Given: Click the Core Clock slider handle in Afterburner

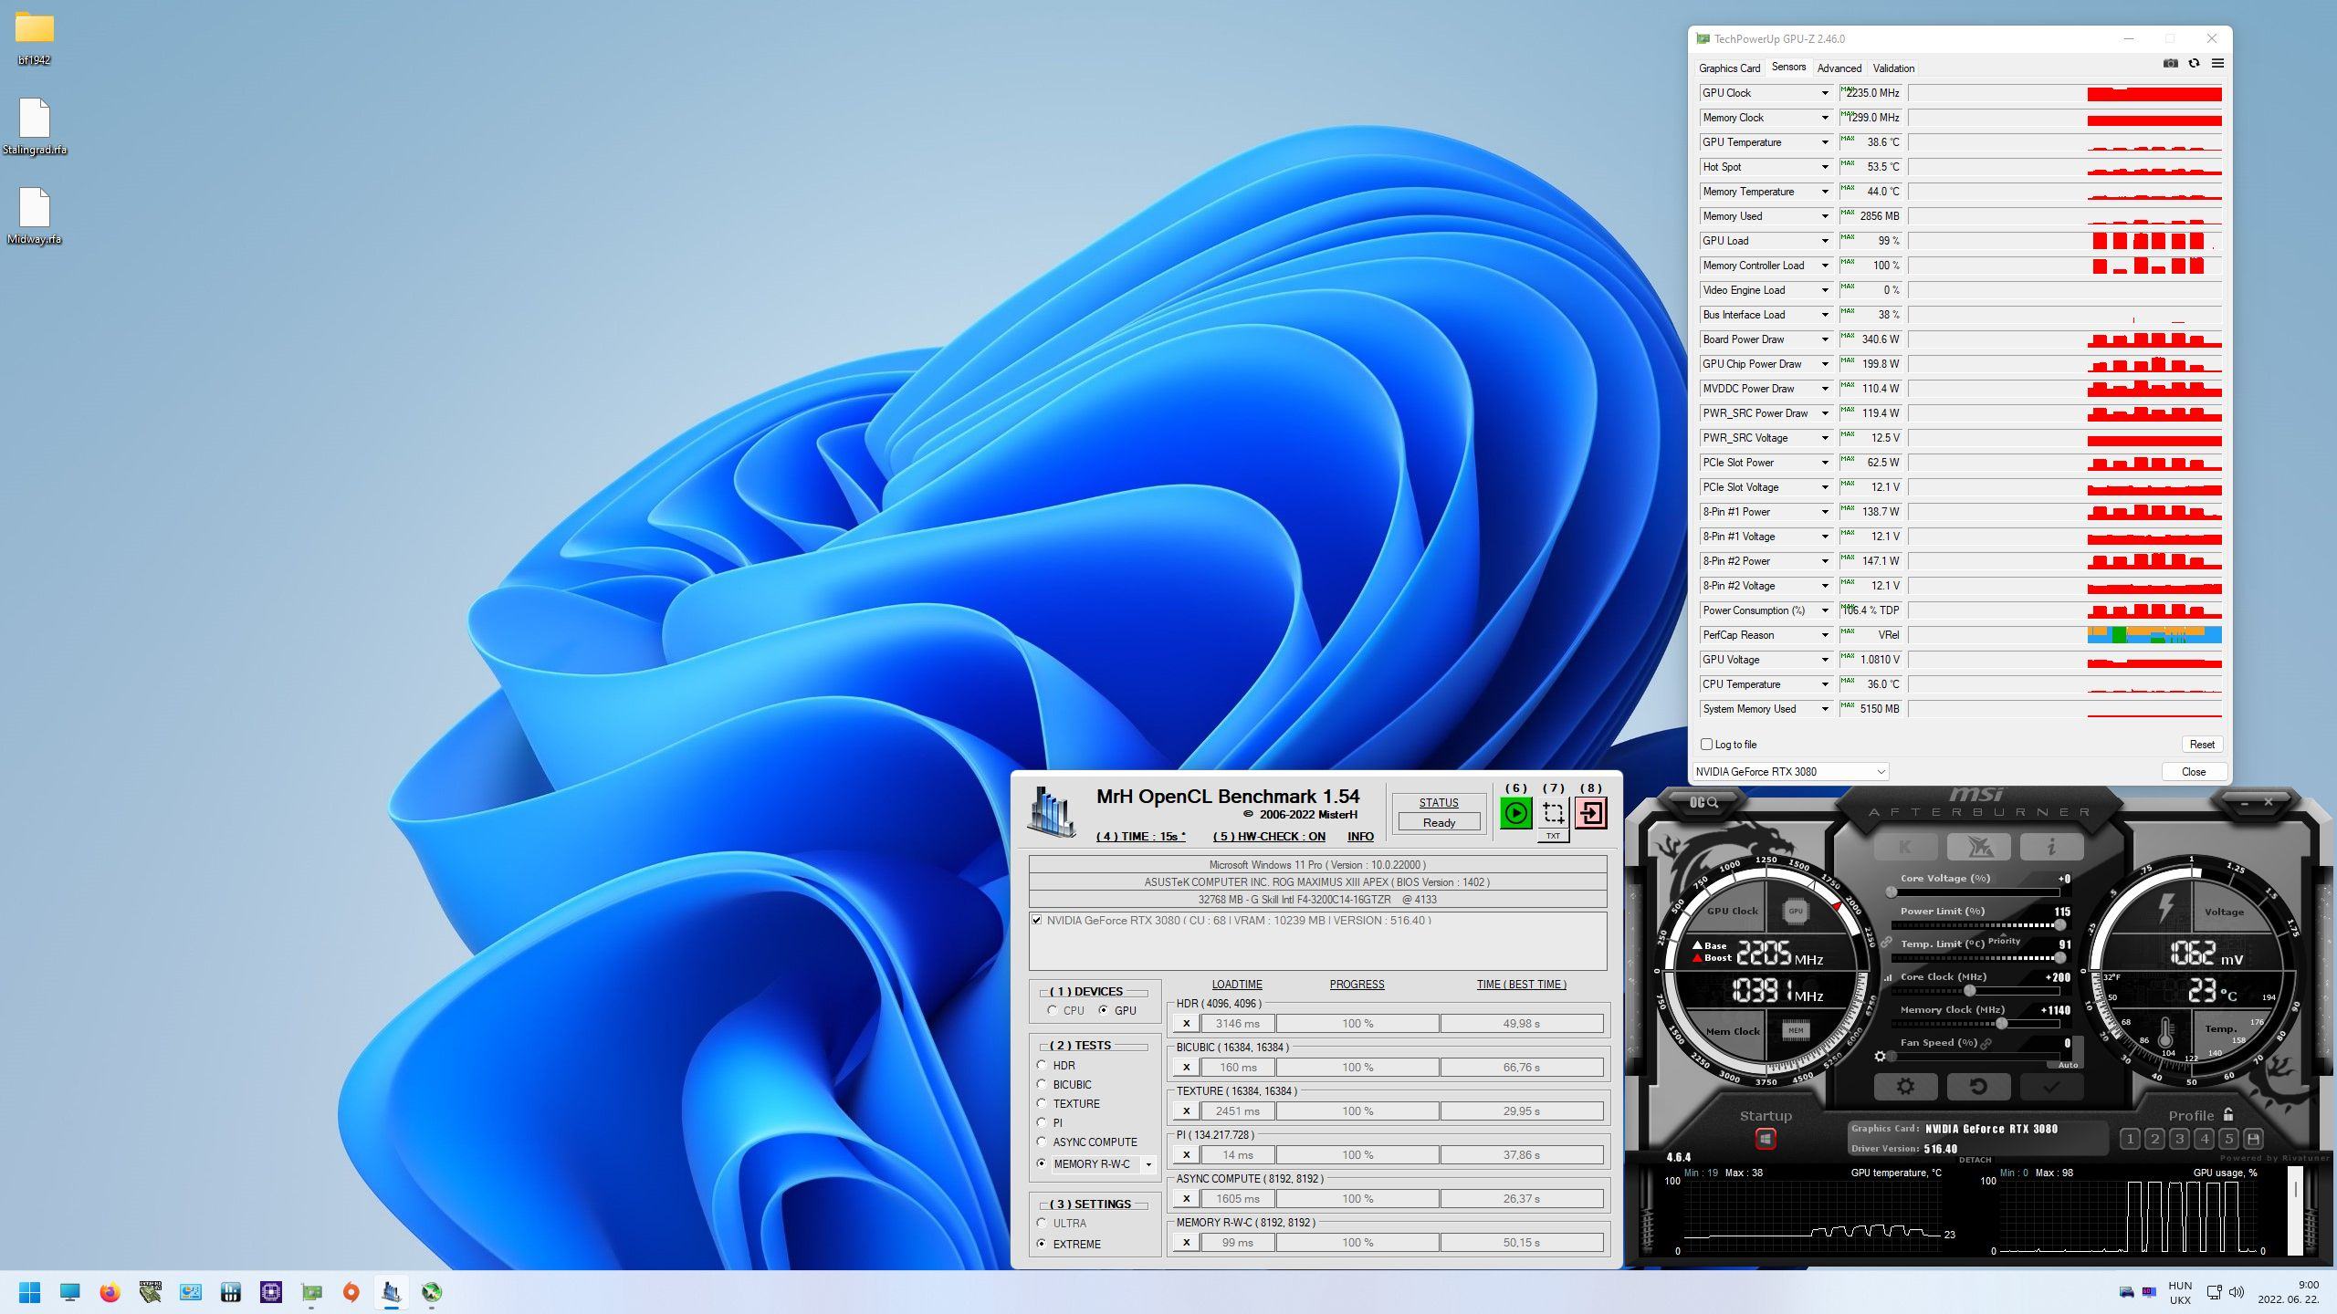Looking at the screenshot, I should coord(1970,991).
